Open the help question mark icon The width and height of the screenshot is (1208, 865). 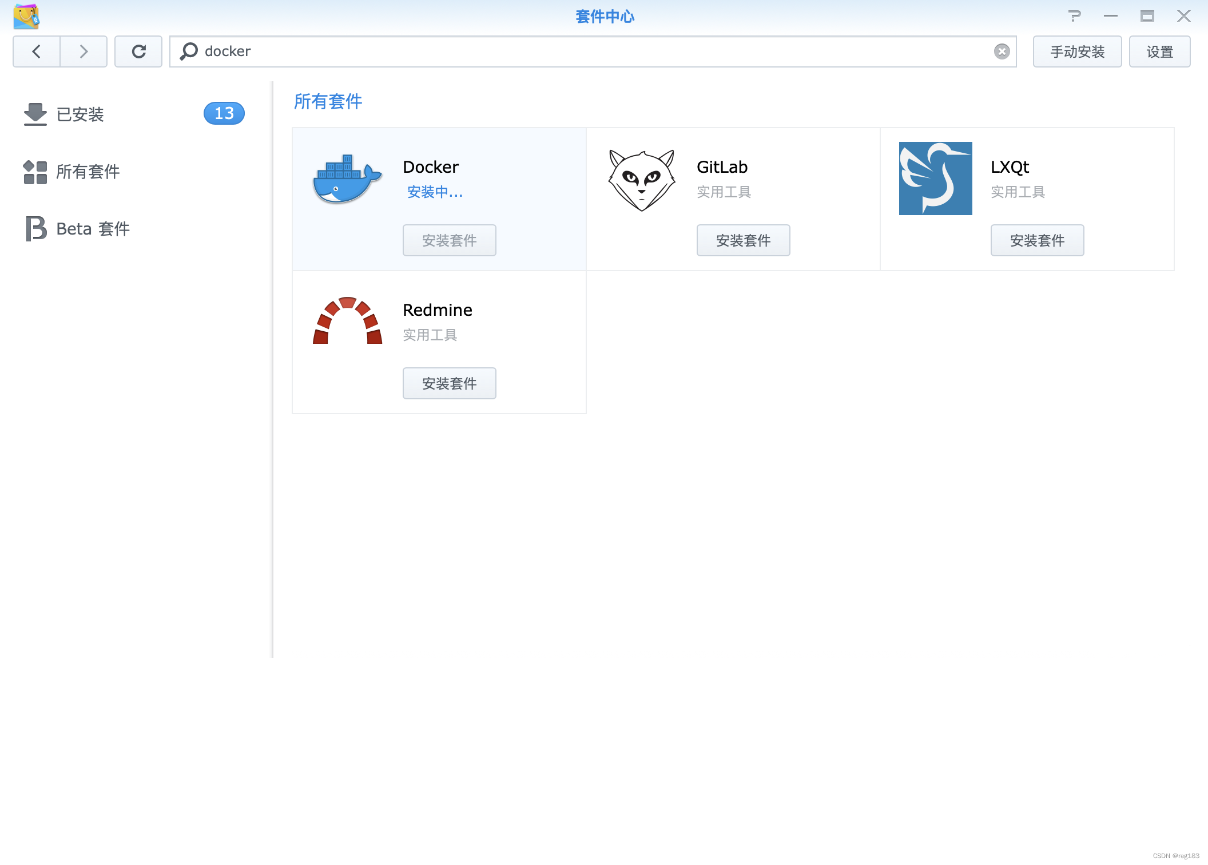click(x=1075, y=17)
